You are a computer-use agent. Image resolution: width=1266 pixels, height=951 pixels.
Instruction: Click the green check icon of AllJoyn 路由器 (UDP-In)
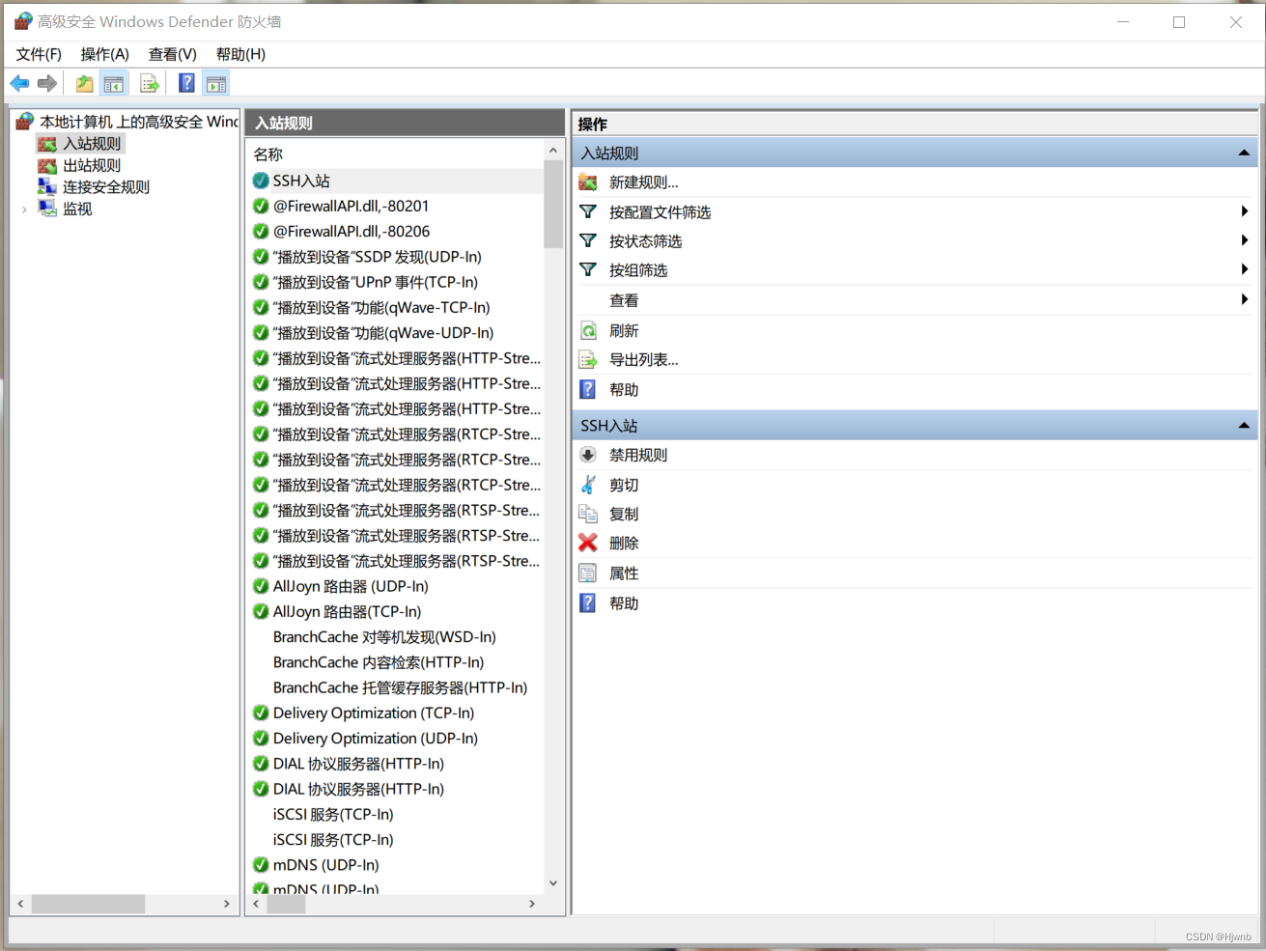click(x=261, y=586)
